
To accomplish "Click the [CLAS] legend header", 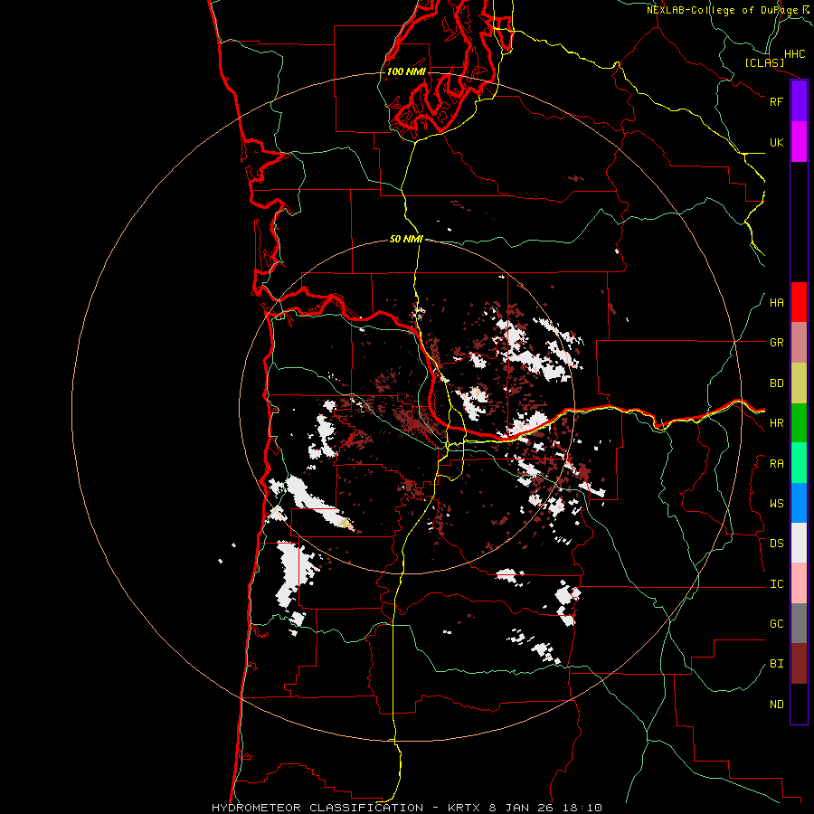I will (x=764, y=63).
